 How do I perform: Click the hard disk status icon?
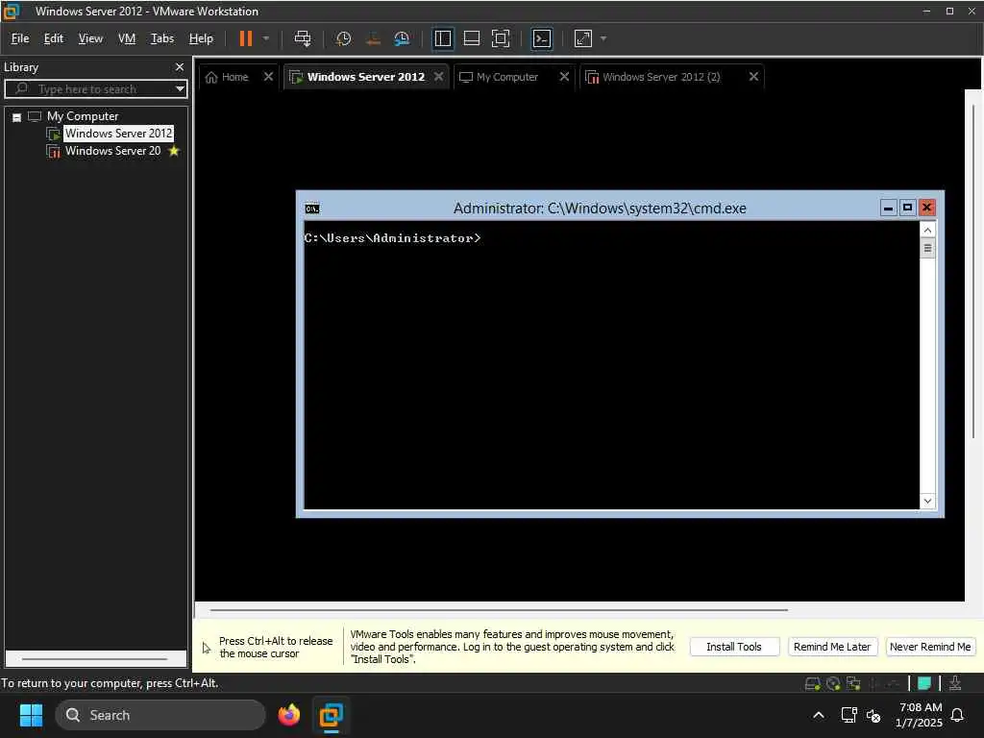(812, 683)
